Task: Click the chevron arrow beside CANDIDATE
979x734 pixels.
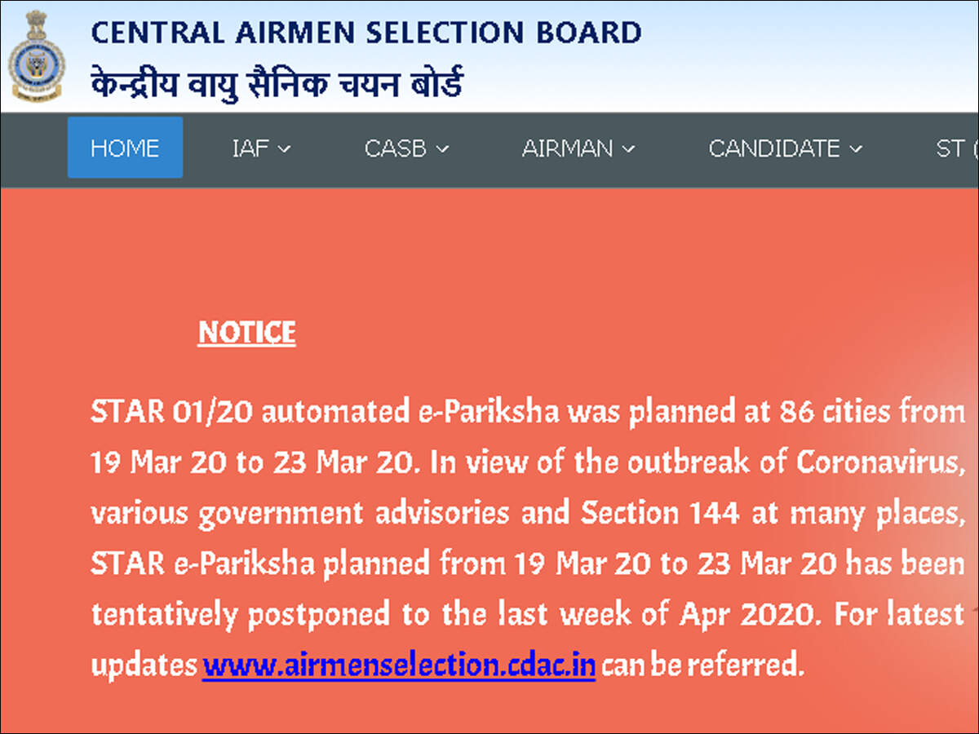Action: (857, 149)
